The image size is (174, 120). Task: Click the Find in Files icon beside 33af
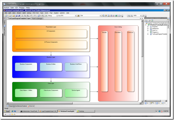coord(78,16)
